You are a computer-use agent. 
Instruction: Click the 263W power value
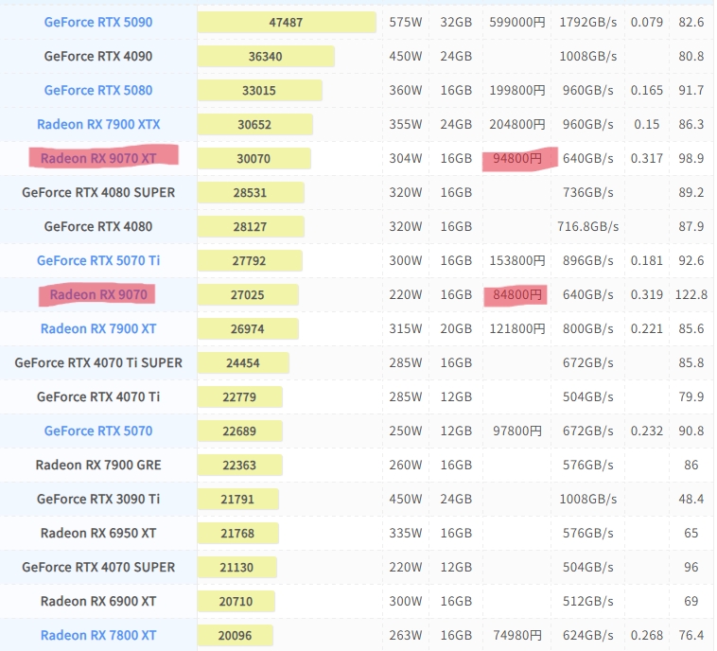406,636
